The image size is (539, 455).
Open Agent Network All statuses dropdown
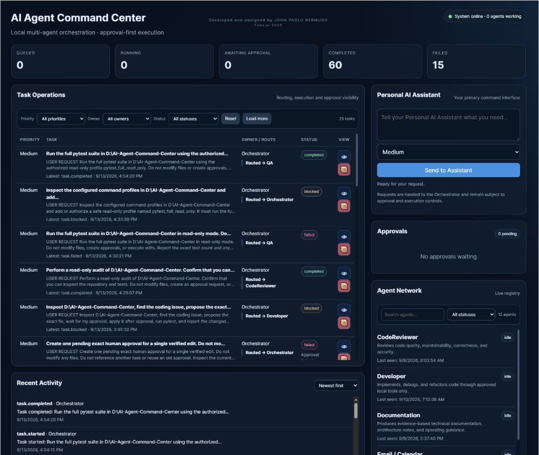pyautogui.click(x=471, y=315)
